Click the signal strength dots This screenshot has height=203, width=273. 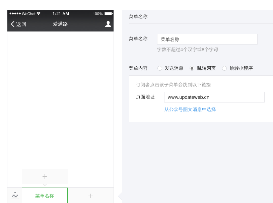pyautogui.click(x=15, y=14)
